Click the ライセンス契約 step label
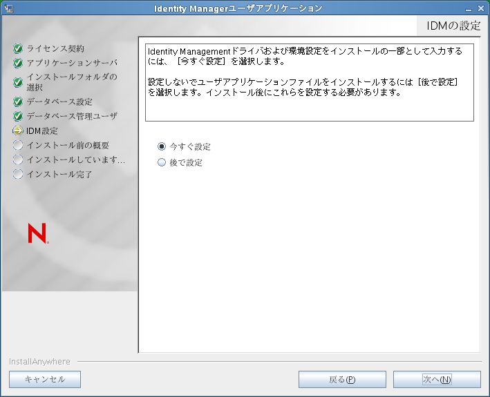Image resolution: width=490 pixels, height=397 pixels. pos(55,48)
